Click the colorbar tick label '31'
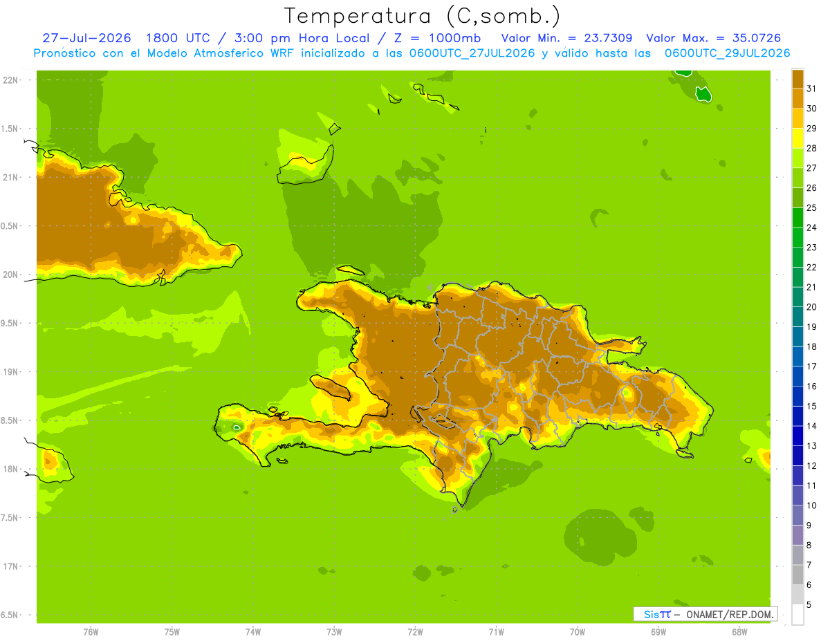 (x=811, y=89)
